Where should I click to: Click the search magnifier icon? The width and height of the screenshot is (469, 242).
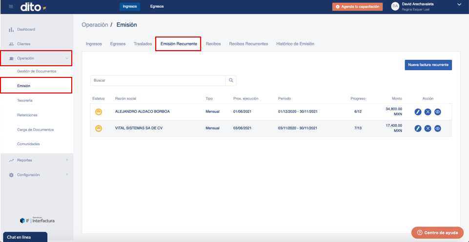coord(231,80)
